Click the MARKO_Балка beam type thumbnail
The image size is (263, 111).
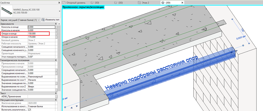click(7, 11)
